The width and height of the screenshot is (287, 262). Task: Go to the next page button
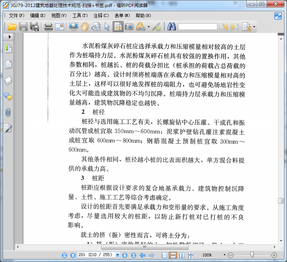(125, 255)
